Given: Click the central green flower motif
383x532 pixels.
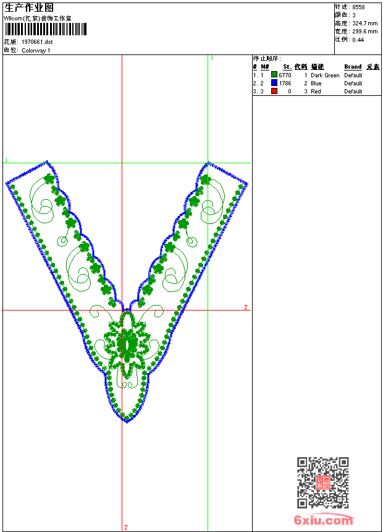Looking at the screenshot, I should [x=127, y=345].
